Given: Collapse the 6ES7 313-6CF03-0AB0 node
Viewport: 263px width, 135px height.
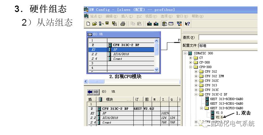Looking at the screenshot, I should 201,108.
